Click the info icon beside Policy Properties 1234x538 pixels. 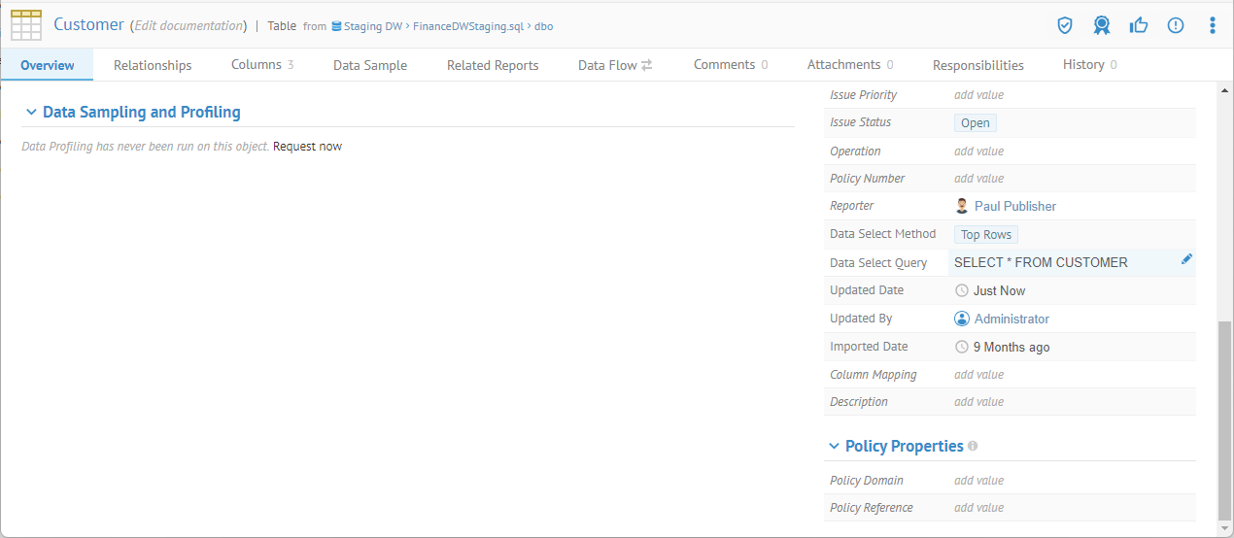pyautogui.click(x=973, y=447)
